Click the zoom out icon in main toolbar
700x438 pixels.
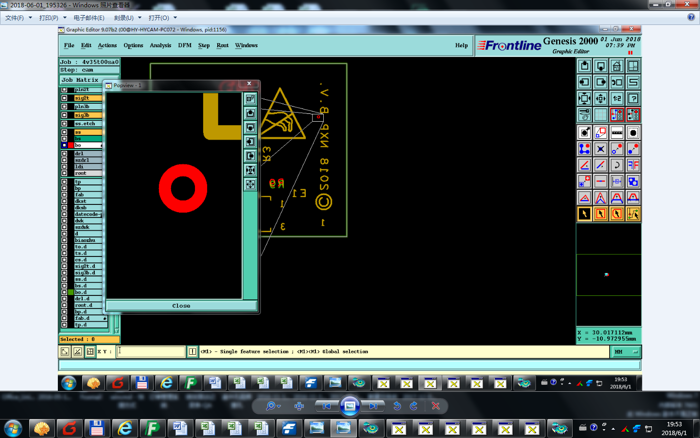click(601, 98)
